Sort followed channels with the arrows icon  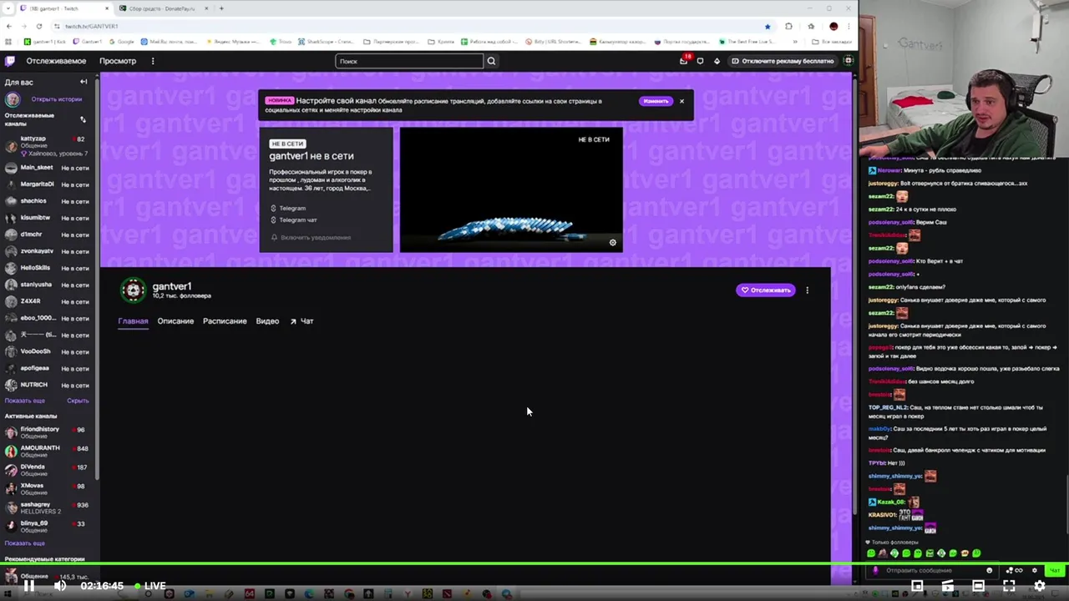83,119
